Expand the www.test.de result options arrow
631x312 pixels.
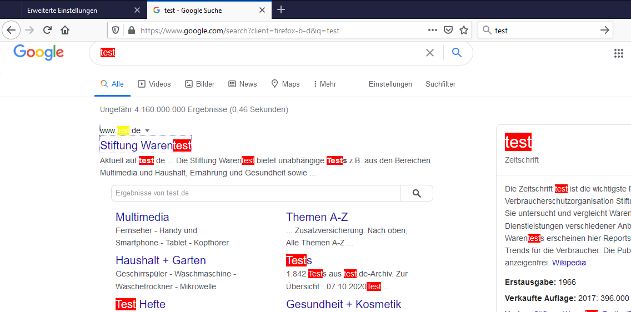147,131
